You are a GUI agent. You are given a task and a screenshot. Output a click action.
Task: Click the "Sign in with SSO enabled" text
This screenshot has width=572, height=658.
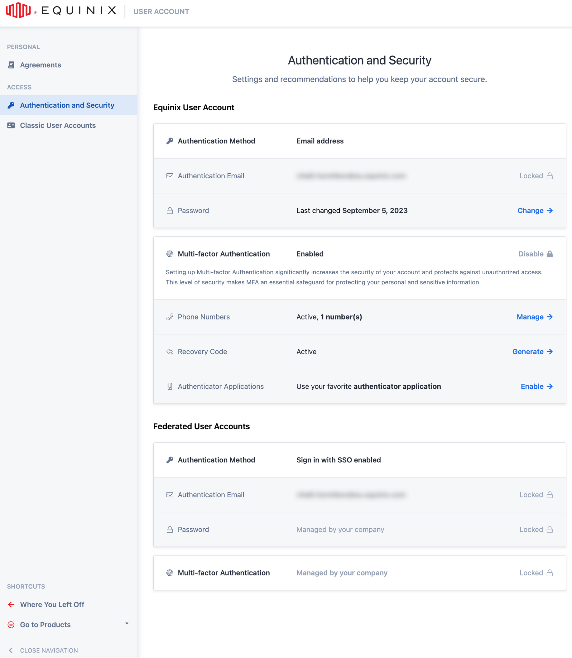point(338,460)
